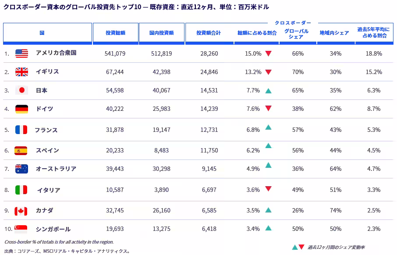The height and width of the screenshot is (255, 397).
Task: Click the Germany flag icon
Action: click(x=22, y=109)
